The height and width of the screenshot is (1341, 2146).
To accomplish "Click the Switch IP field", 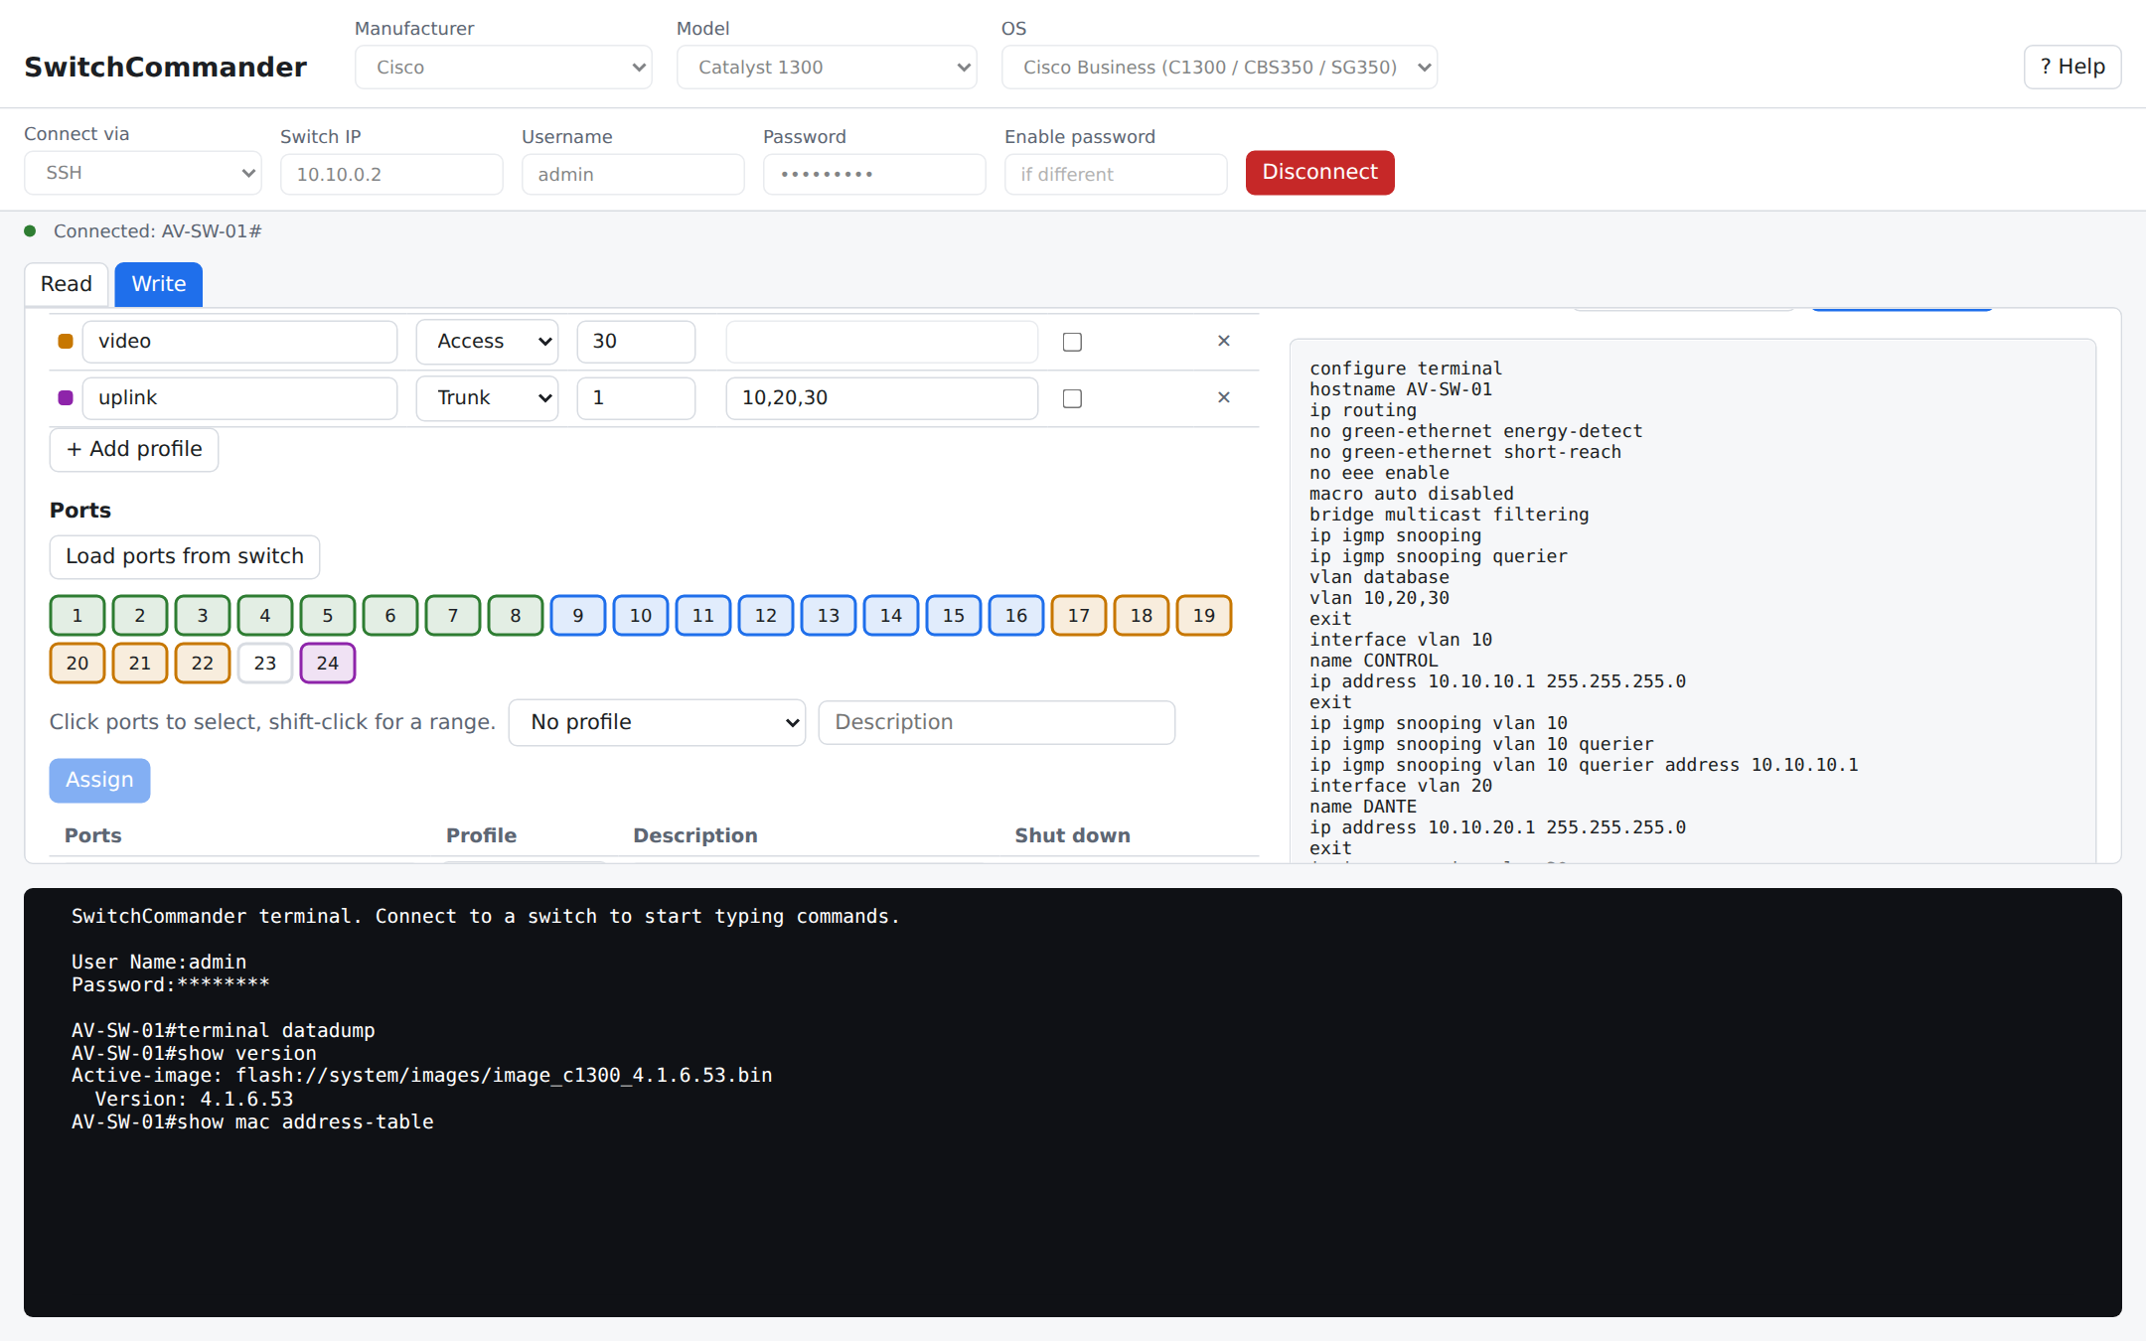I will (x=391, y=174).
